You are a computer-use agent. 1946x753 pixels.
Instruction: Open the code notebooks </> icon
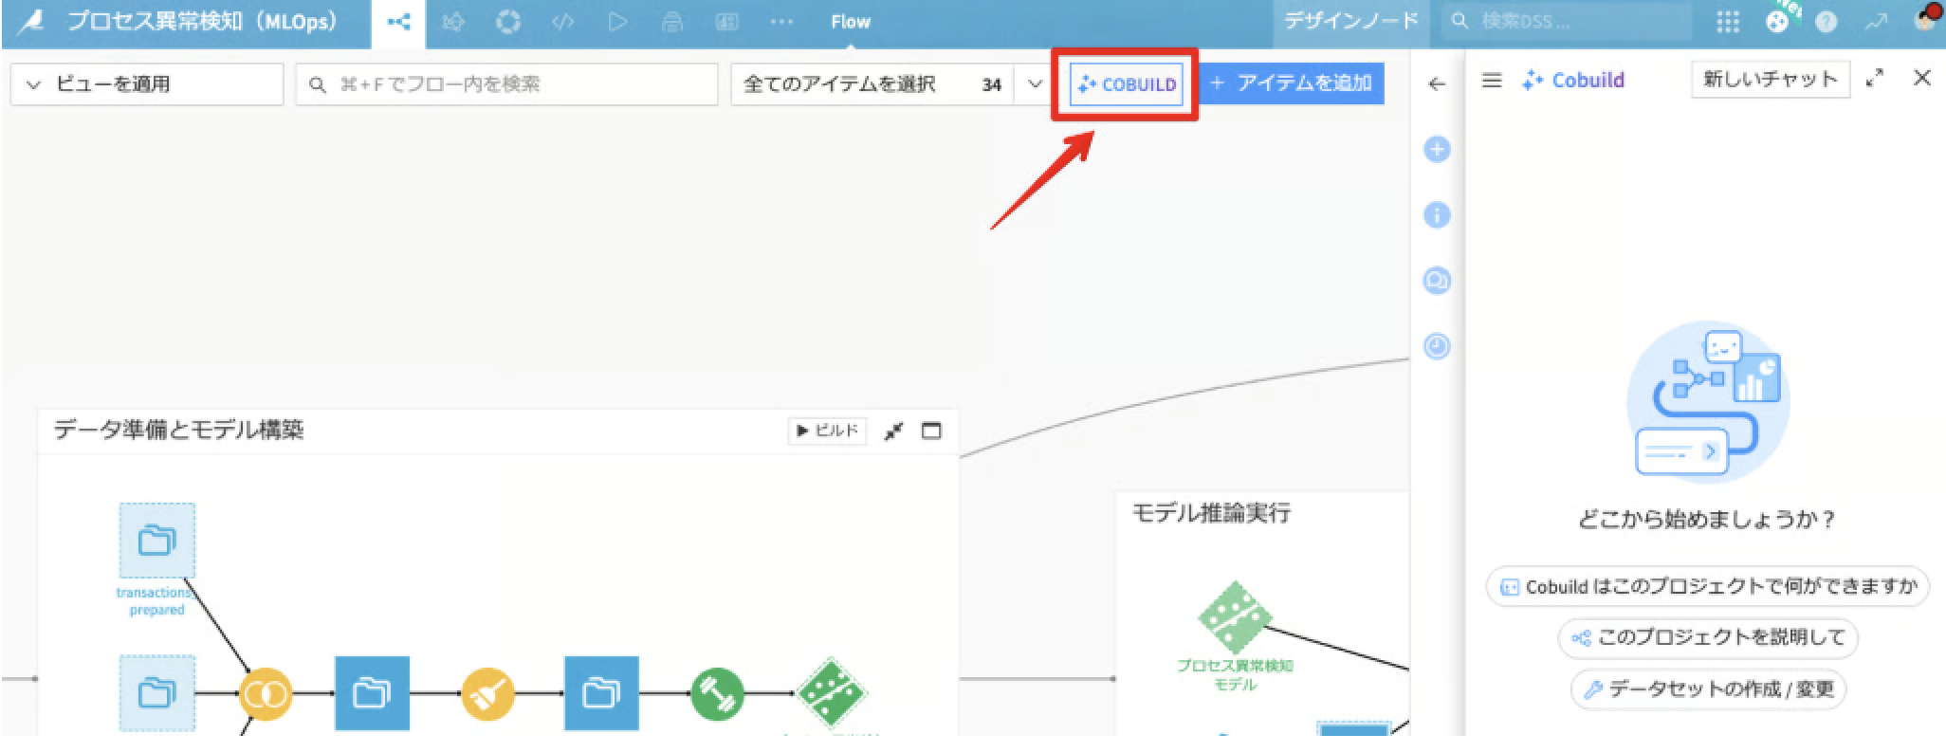pos(563,22)
